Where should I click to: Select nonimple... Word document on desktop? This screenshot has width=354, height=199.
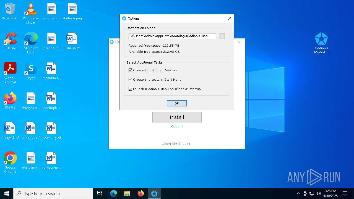(x=51, y=101)
